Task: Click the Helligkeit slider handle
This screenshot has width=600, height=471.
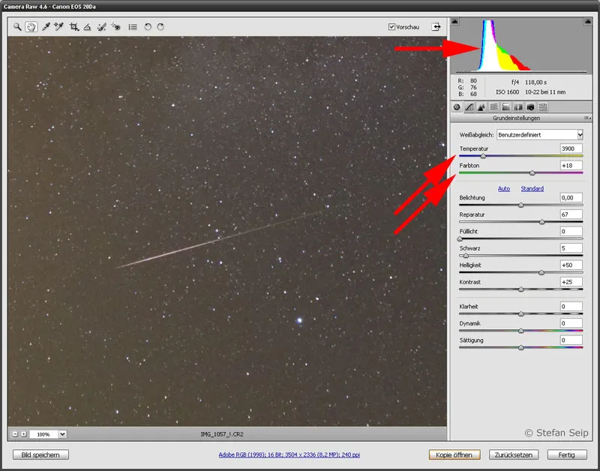Action: click(541, 272)
